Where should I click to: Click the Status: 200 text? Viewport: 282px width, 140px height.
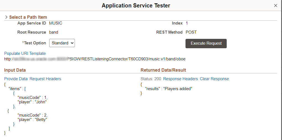pyautogui.click(x=151, y=79)
